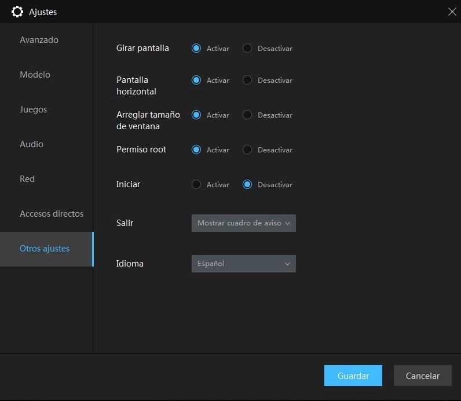Activate Arreglar tamaño de ventana

click(196, 115)
